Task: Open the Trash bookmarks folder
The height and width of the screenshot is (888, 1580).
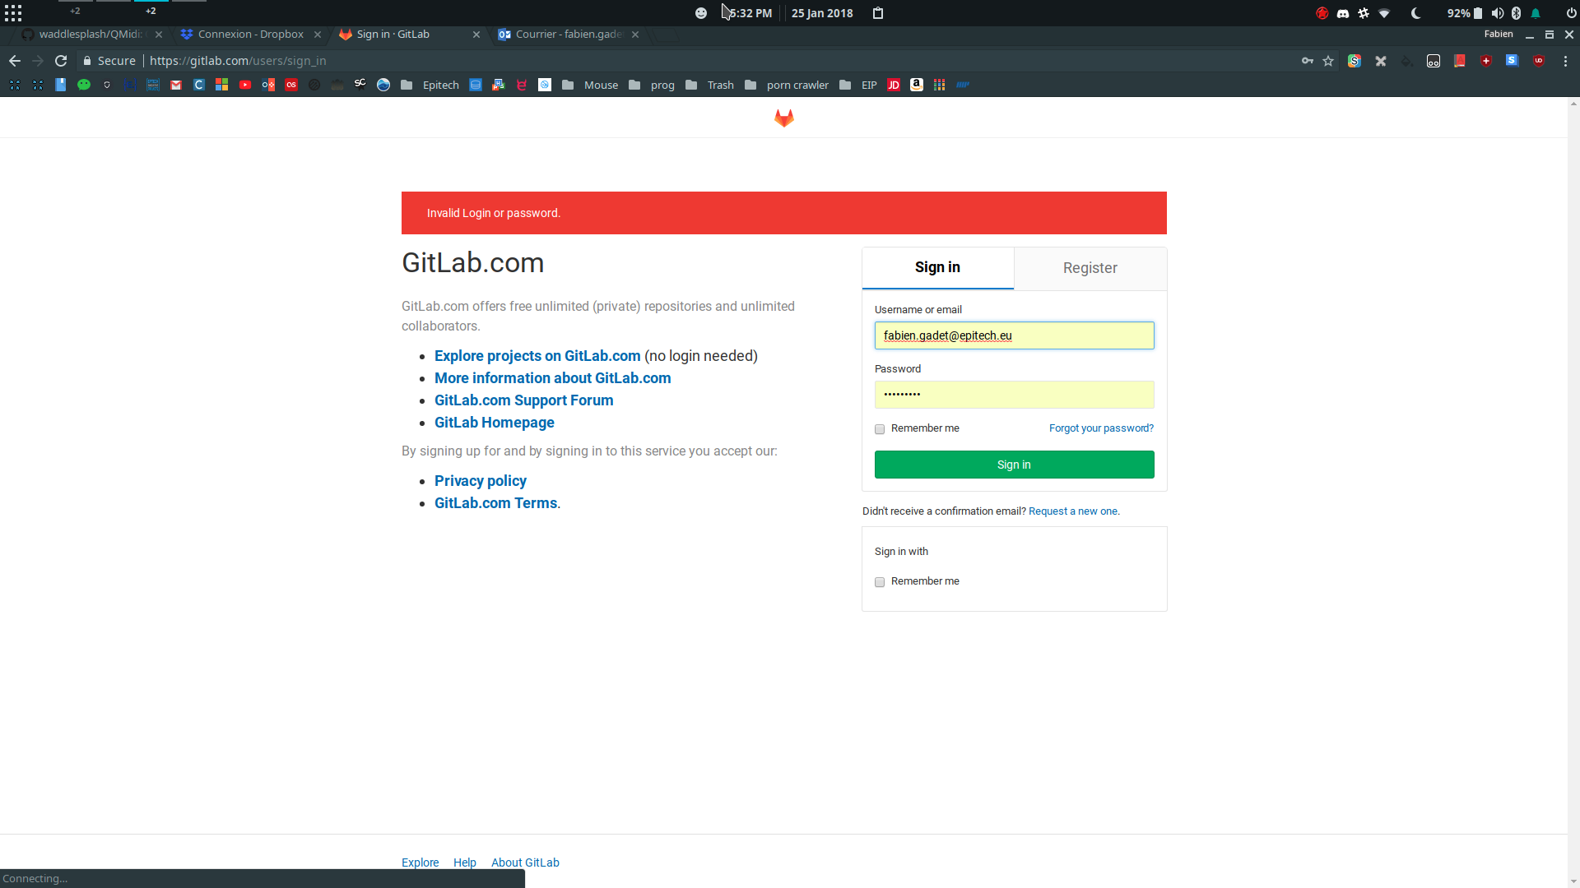Action: [x=710, y=85]
